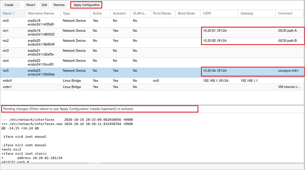Viewport: 305px width, 170px height.
Task: Open the Create dropdown menu
Action: (x=11, y=5)
